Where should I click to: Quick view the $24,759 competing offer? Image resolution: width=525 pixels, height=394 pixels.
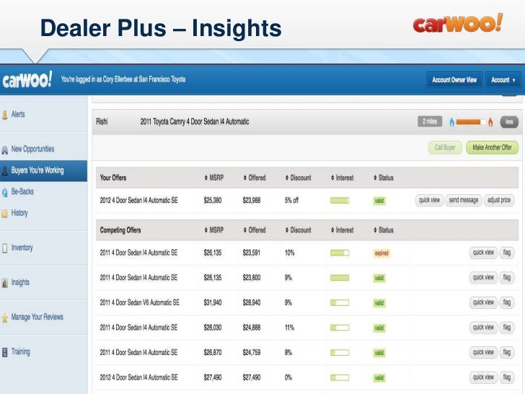[x=483, y=352]
